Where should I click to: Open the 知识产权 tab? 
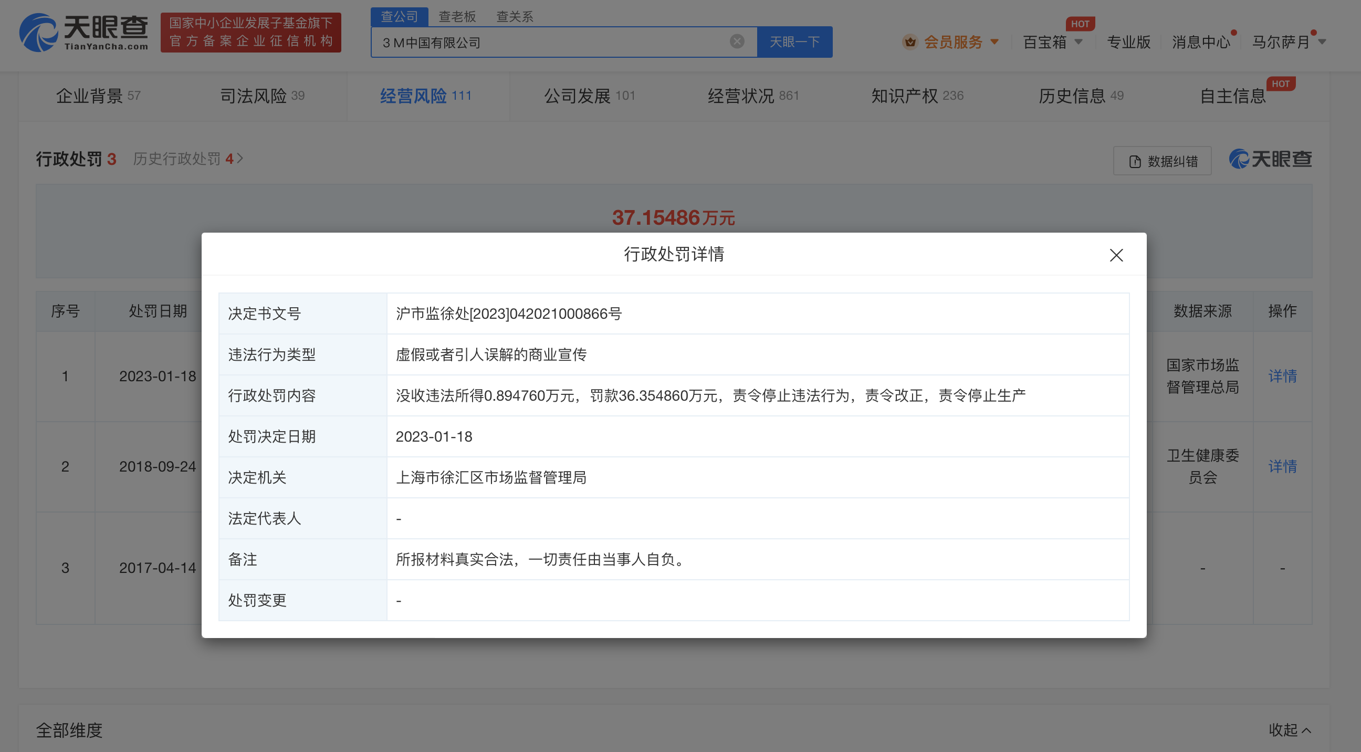pos(917,96)
